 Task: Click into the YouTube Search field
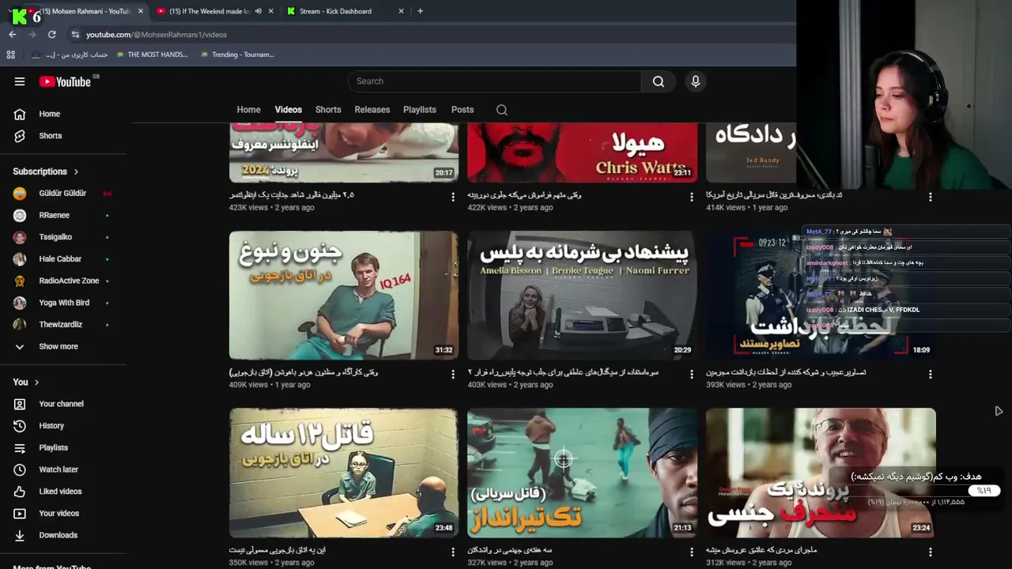[494, 81]
